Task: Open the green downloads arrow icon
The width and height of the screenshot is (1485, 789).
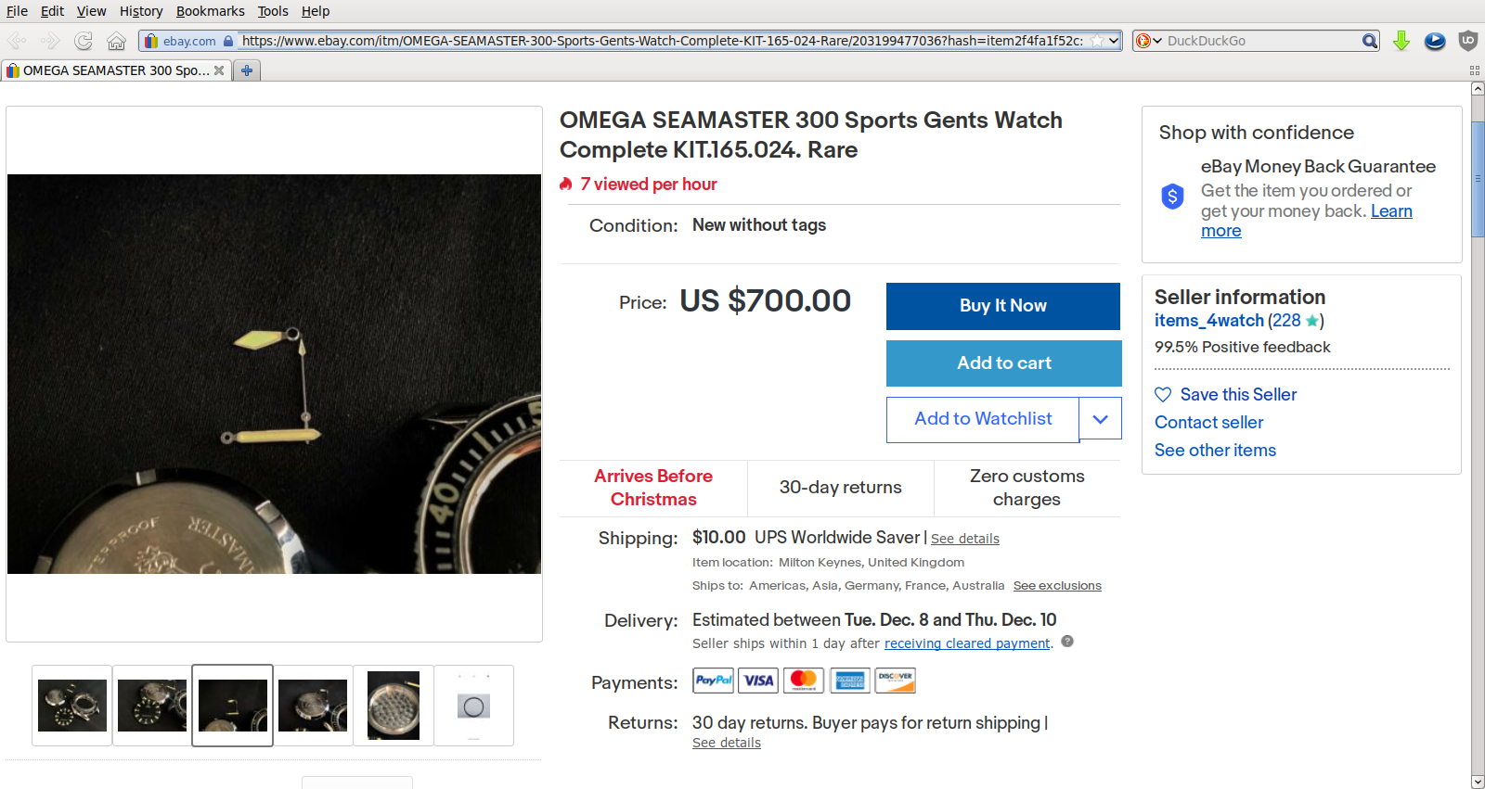Action: 1401,41
